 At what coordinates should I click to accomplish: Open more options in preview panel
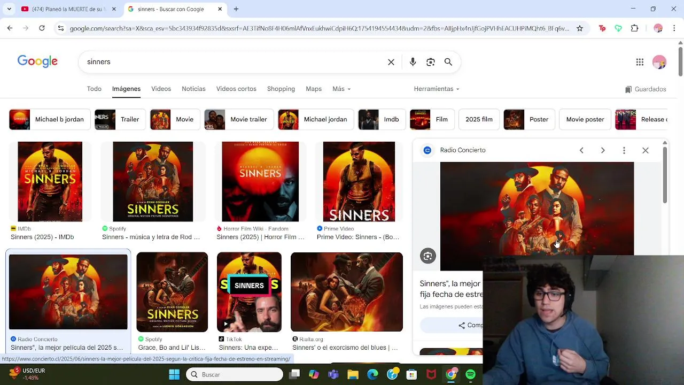tap(624, 150)
